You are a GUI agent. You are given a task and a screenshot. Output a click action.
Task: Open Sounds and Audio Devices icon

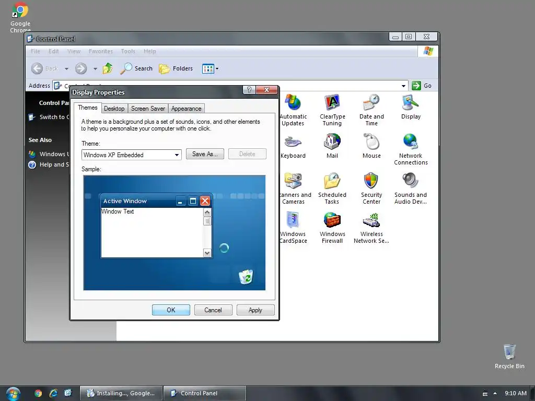411,188
